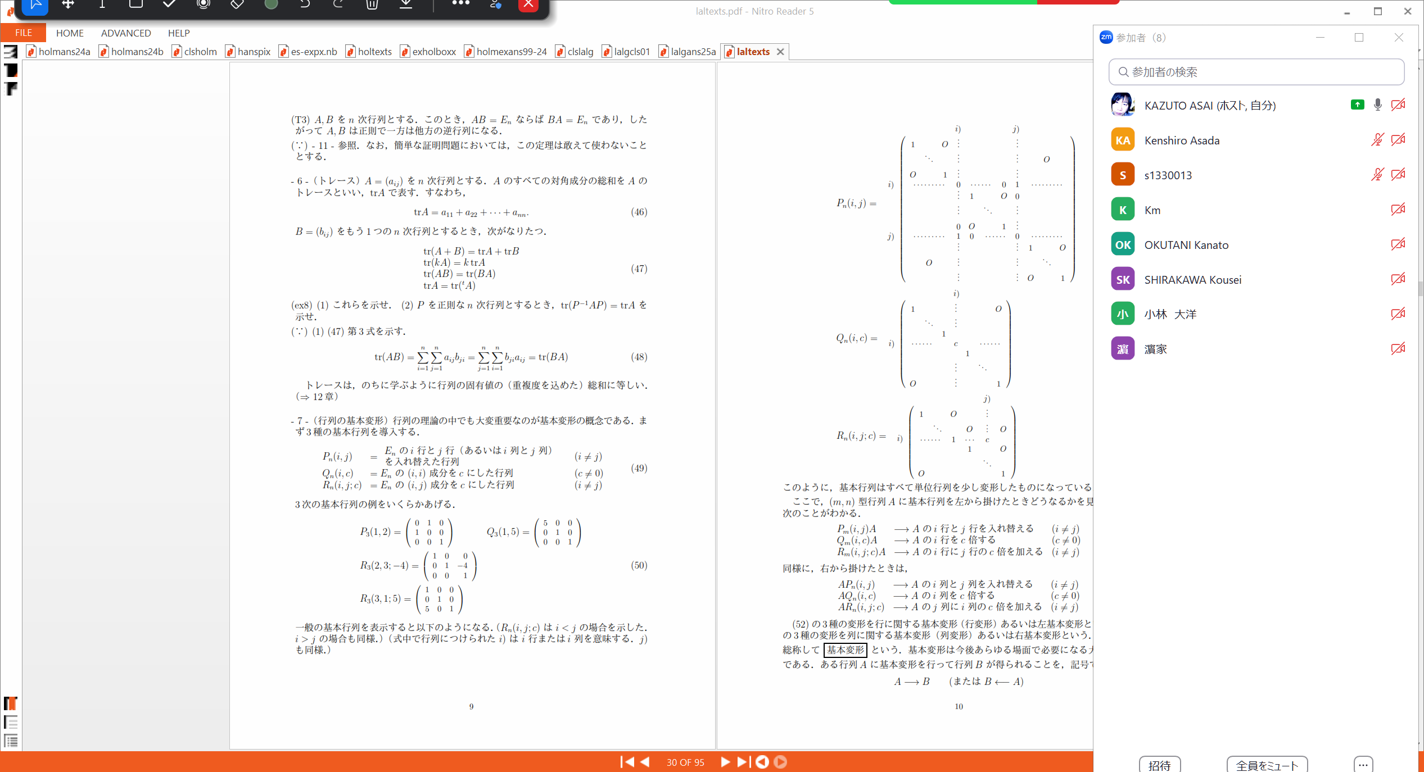Viewport: 1424px width, 772px height.
Task: Click KAZUTO ASAI screen share indicator
Action: point(1357,105)
